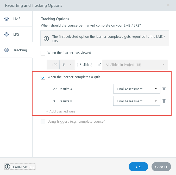The width and height of the screenshot is (176, 175).
Task: Delete the 3.3 Results B tracked quiz
Action: pos(164,101)
